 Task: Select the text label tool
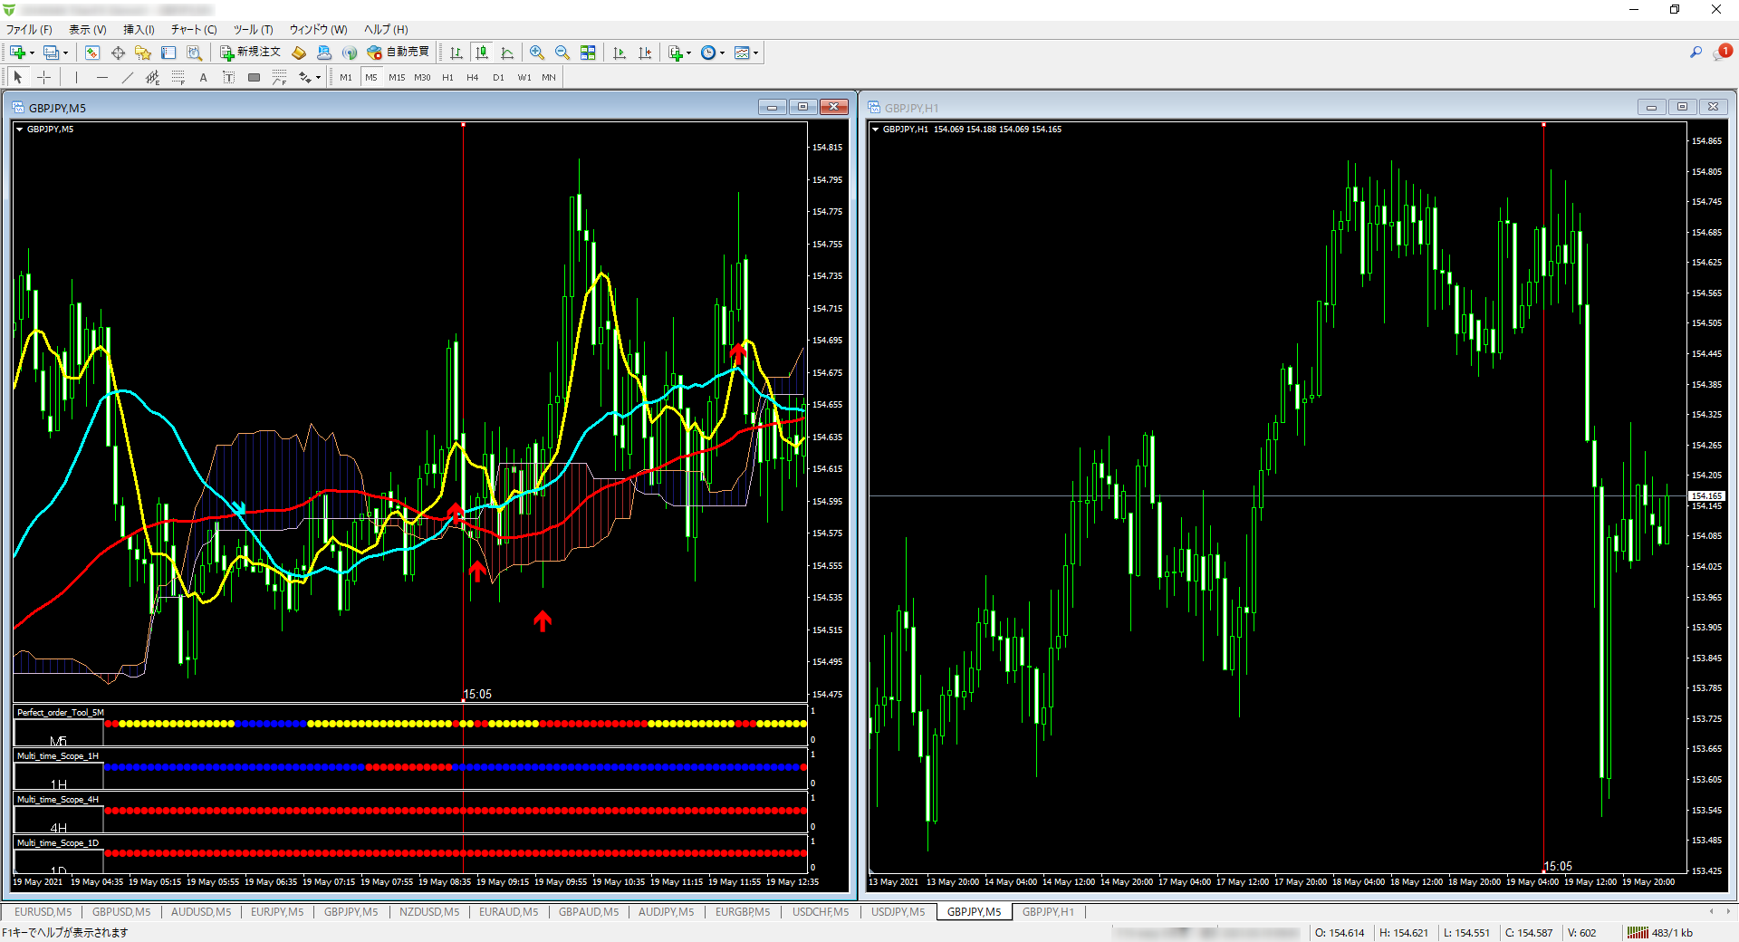204,78
